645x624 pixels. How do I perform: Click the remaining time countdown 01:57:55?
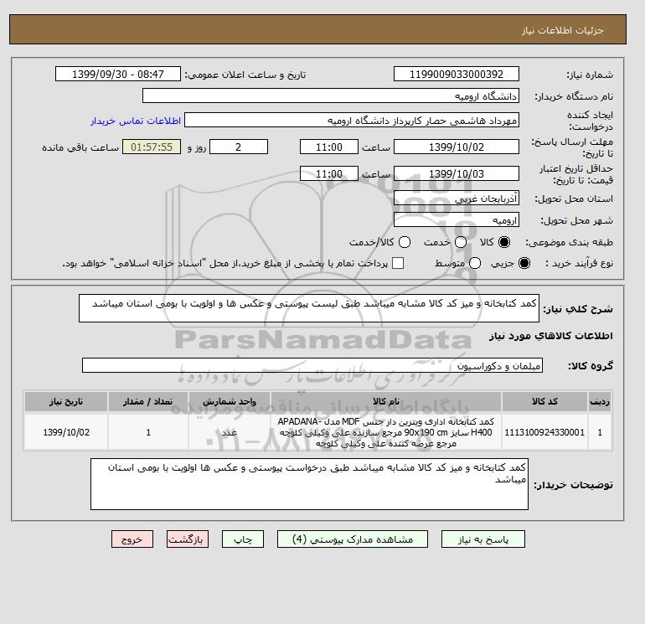152,147
